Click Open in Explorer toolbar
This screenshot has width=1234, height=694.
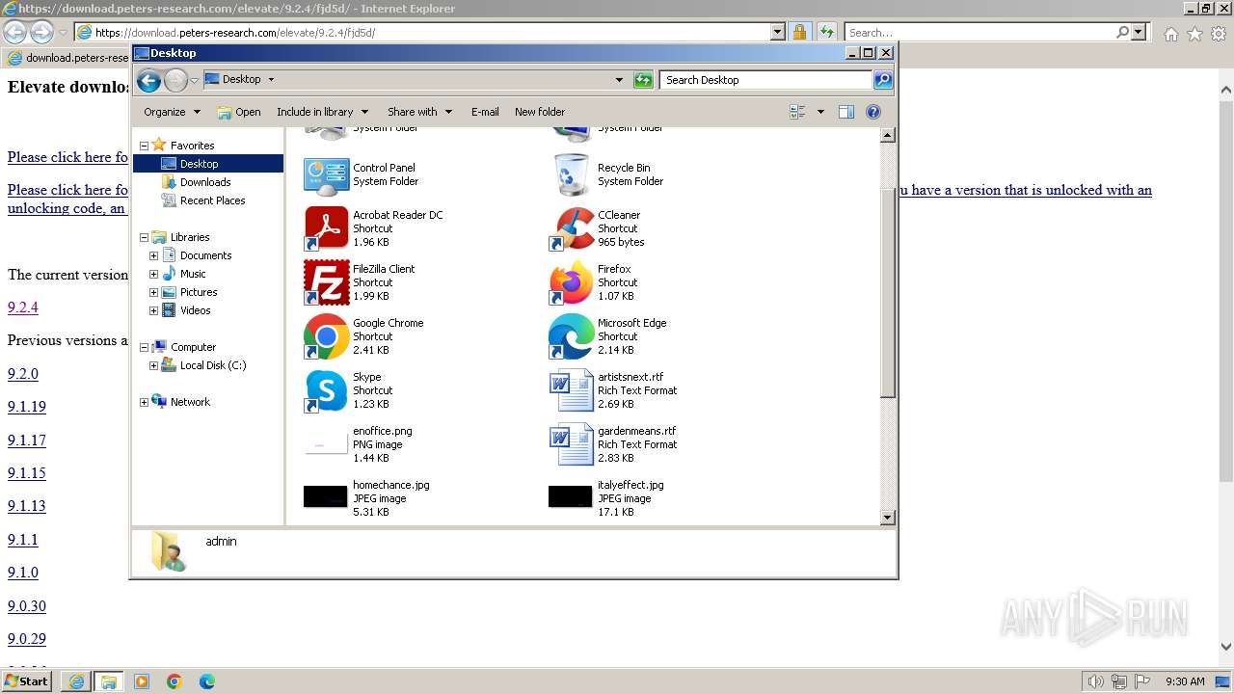tap(239, 112)
